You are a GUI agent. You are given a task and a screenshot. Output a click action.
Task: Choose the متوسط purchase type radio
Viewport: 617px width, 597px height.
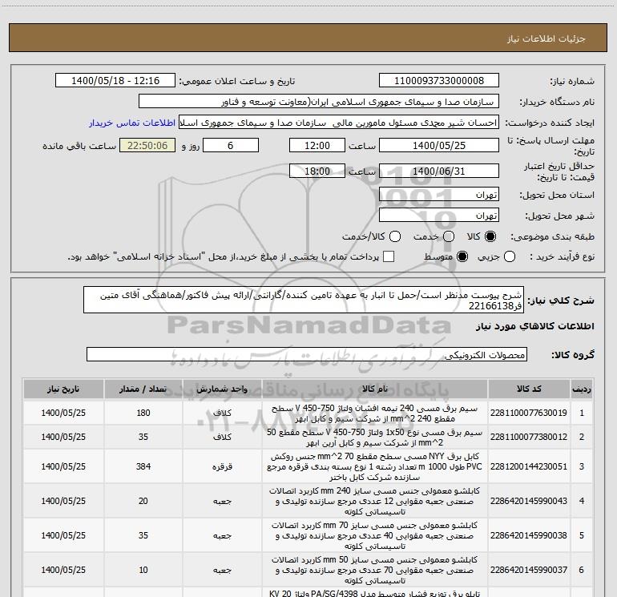462,257
